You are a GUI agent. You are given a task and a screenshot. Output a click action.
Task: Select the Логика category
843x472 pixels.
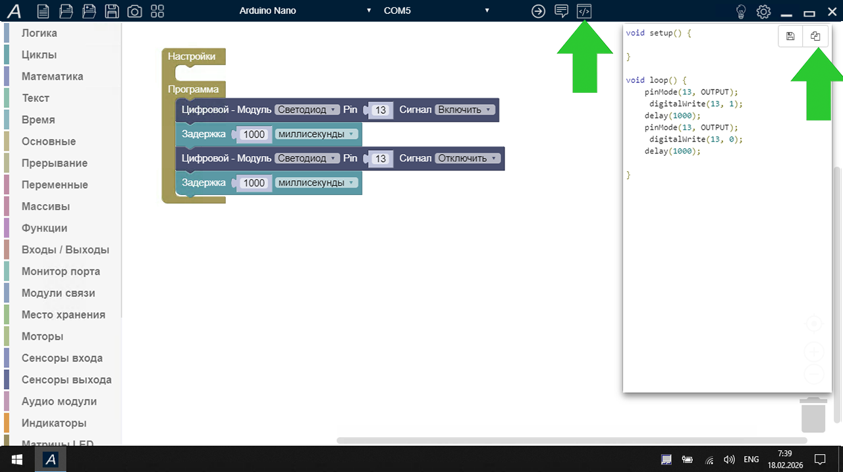[40, 33]
